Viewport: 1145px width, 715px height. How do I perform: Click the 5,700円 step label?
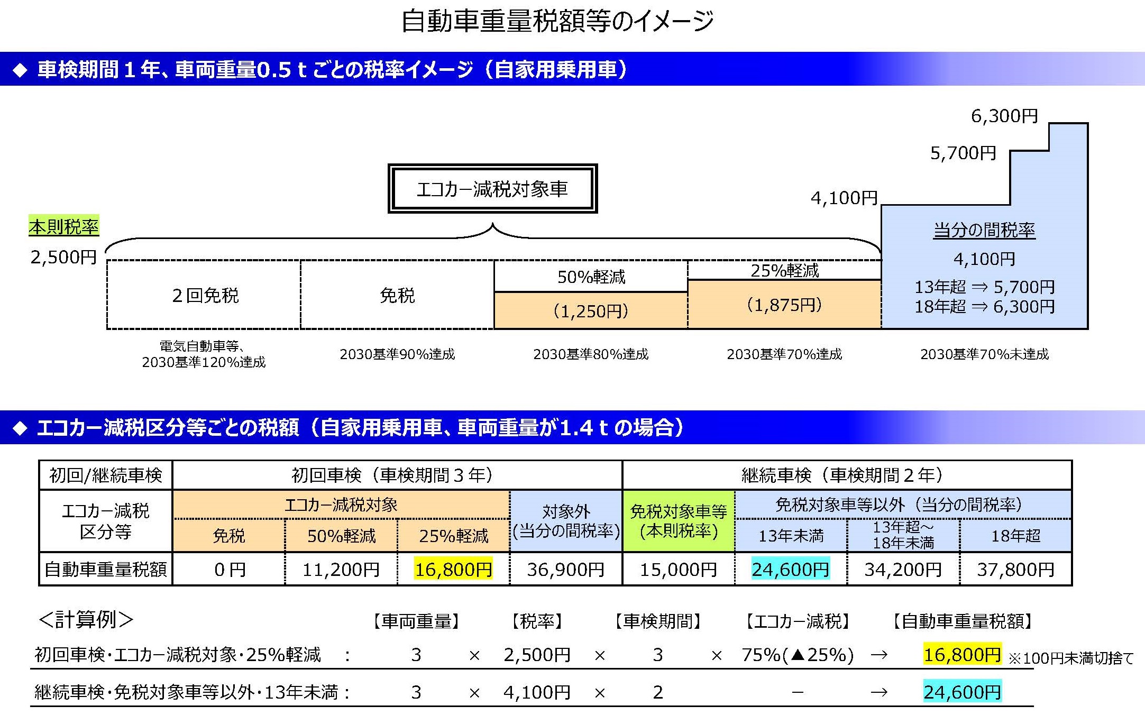[963, 153]
